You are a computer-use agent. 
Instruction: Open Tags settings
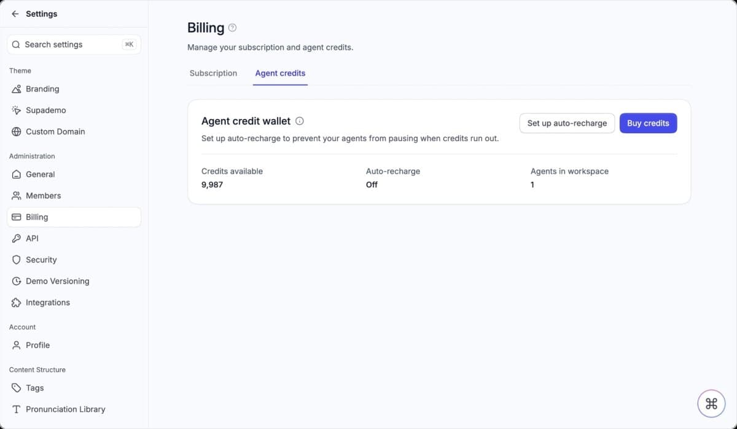[74, 388]
